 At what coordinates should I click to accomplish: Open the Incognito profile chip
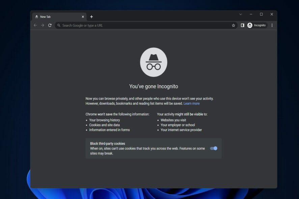coord(257,25)
